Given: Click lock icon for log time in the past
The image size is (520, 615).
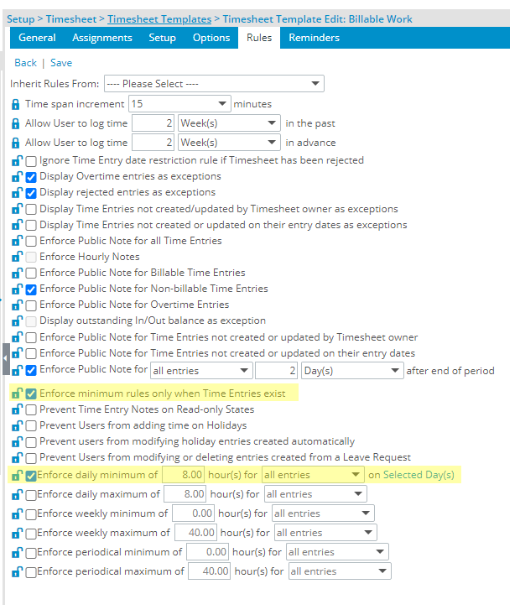Looking at the screenshot, I should tap(15, 123).
